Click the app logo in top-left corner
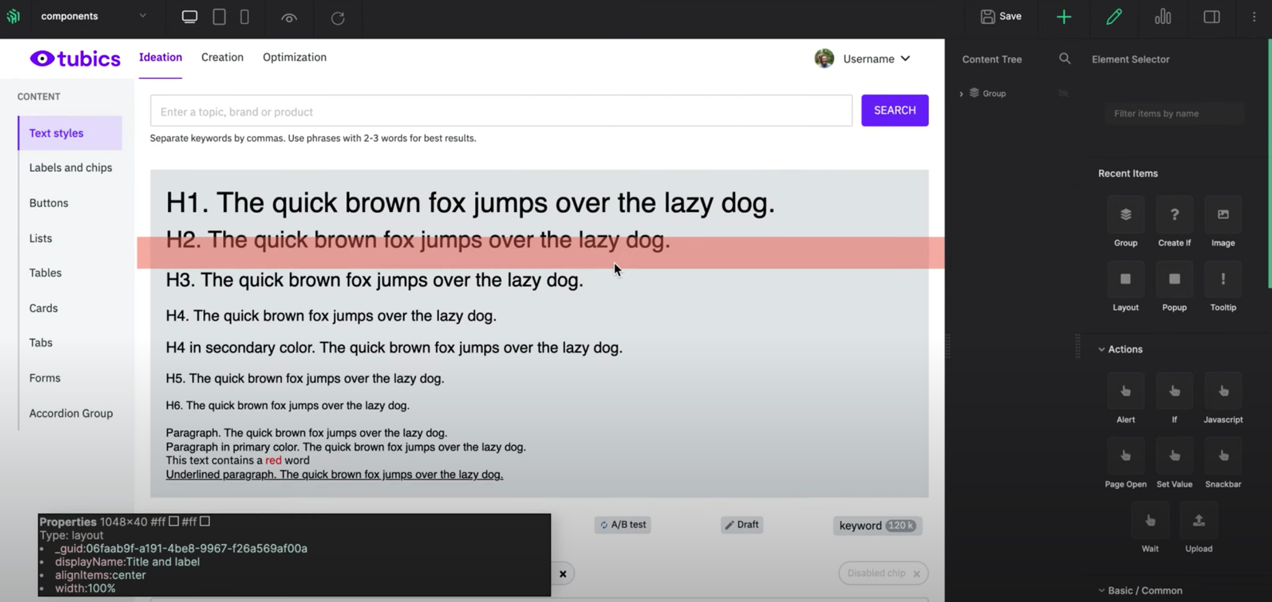 pyautogui.click(x=14, y=16)
